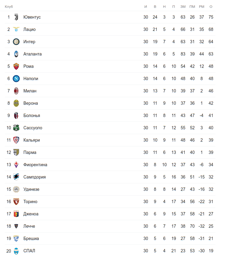The width and height of the screenshot is (226, 264).
Task: Click the Inter club logo icon
Action: (x=16, y=42)
